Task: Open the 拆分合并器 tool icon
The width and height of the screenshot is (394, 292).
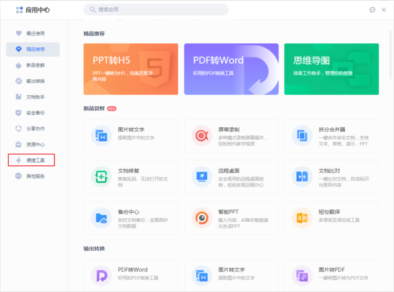Action: coord(302,136)
